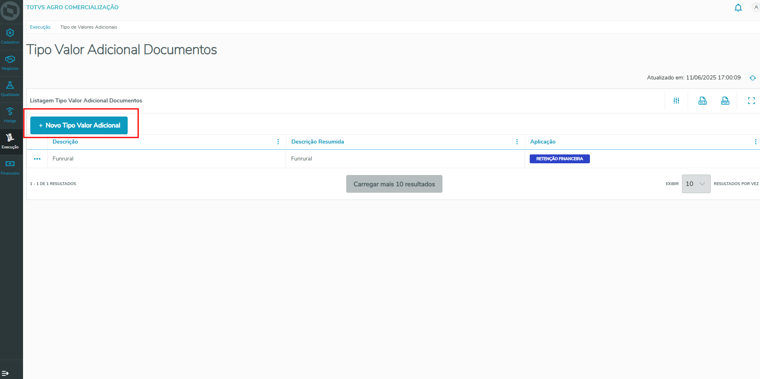Open the Negócios sidebar menu

click(10, 62)
